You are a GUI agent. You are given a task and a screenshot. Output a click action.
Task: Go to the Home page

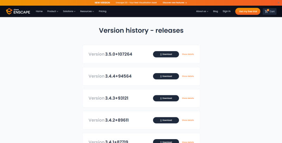(x=39, y=11)
